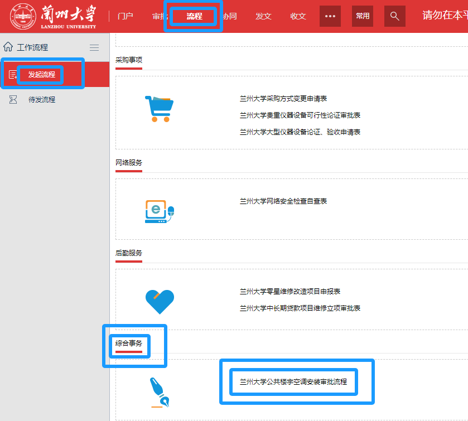The width and height of the screenshot is (468, 421).
Task: Open 兰州大学公共楼宇空调安装审批流程
Action: (x=293, y=381)
